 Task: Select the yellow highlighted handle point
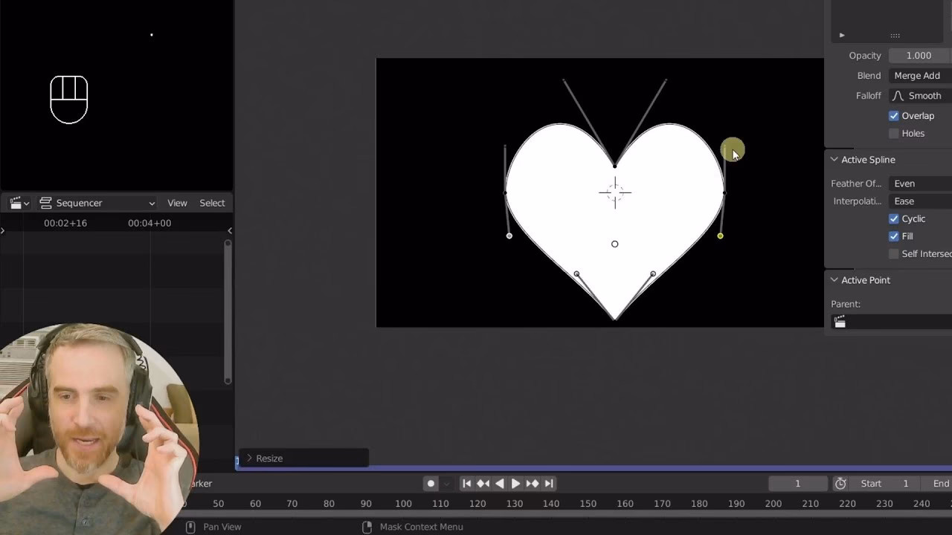[x=720, y=236]
